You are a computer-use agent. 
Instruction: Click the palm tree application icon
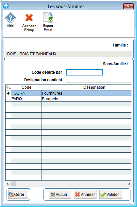pyautogui.click(x=6, y=6)
